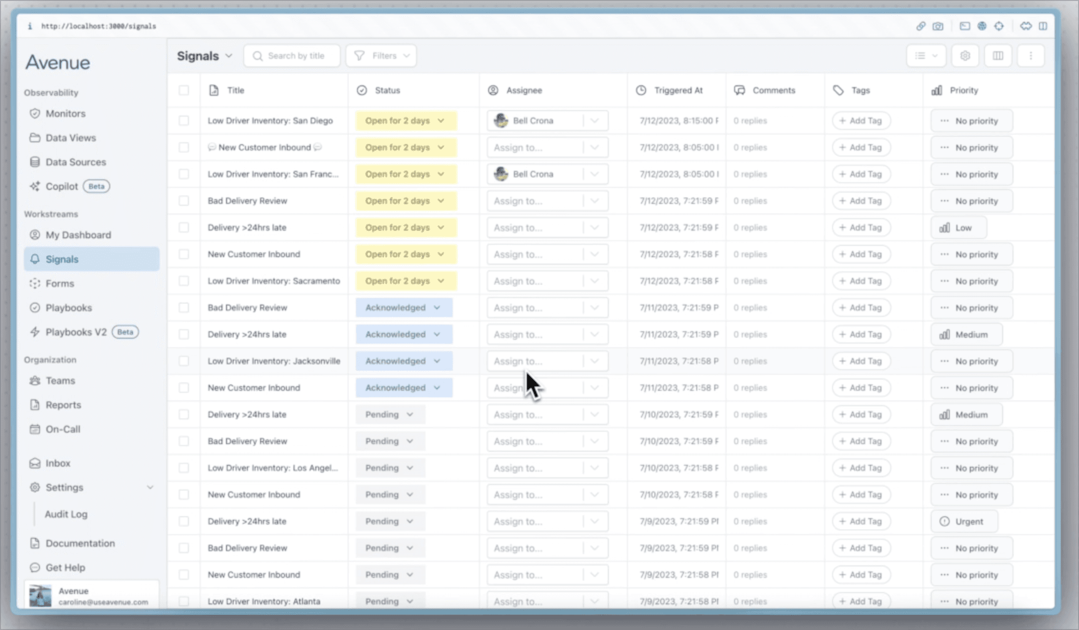
Task: Click the Low priority bar icon
Action: tap(944, 228)
